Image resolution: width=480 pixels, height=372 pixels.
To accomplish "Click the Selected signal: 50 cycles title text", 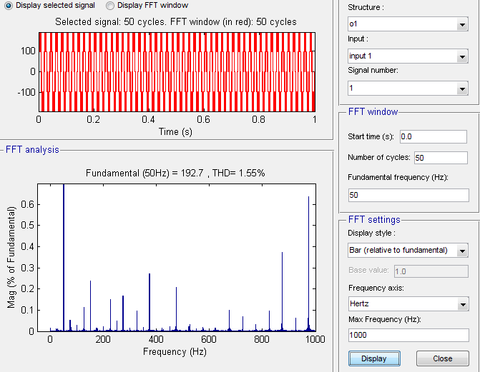I will (x=176, y=21).
